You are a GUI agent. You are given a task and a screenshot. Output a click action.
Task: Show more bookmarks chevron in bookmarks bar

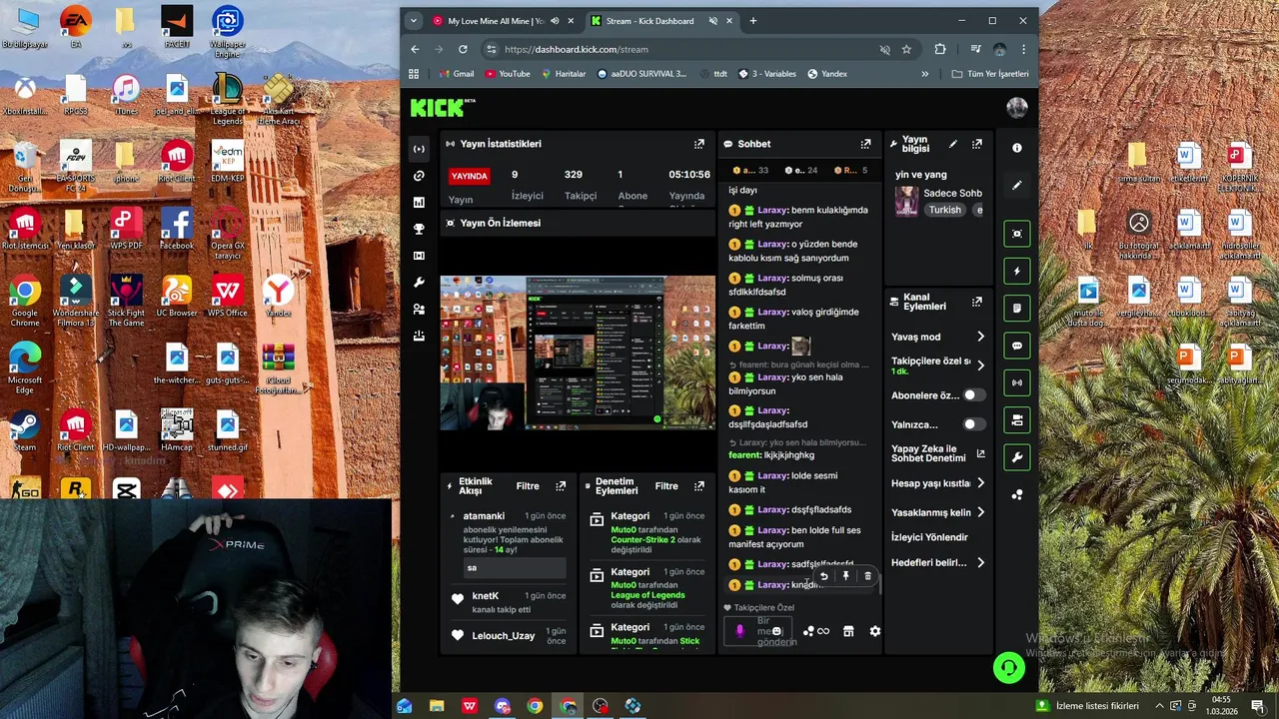click(924, 74)
